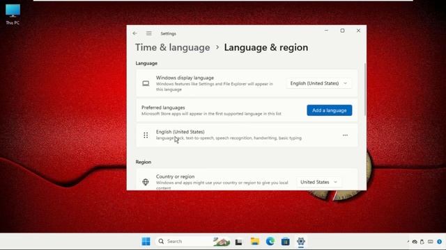The image size is (446, 250).
Task: Click the USB device tray icon
Action: click(x=422, y=242)
